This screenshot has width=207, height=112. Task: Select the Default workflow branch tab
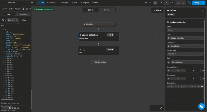(x=91, y=10)
